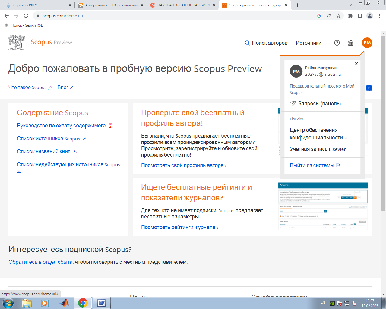Click the orange PM user avatar
386x309 pixels.
(367, 43)
